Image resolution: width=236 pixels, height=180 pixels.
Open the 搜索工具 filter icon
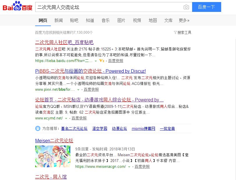pos(175,32)
